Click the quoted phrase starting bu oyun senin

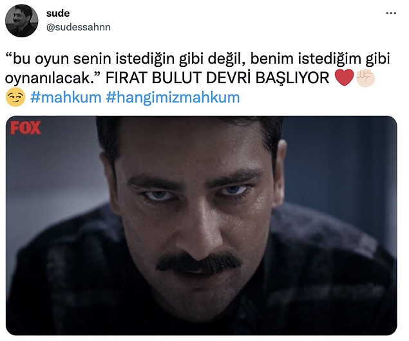pyautogui.click(x=197, y=68)
